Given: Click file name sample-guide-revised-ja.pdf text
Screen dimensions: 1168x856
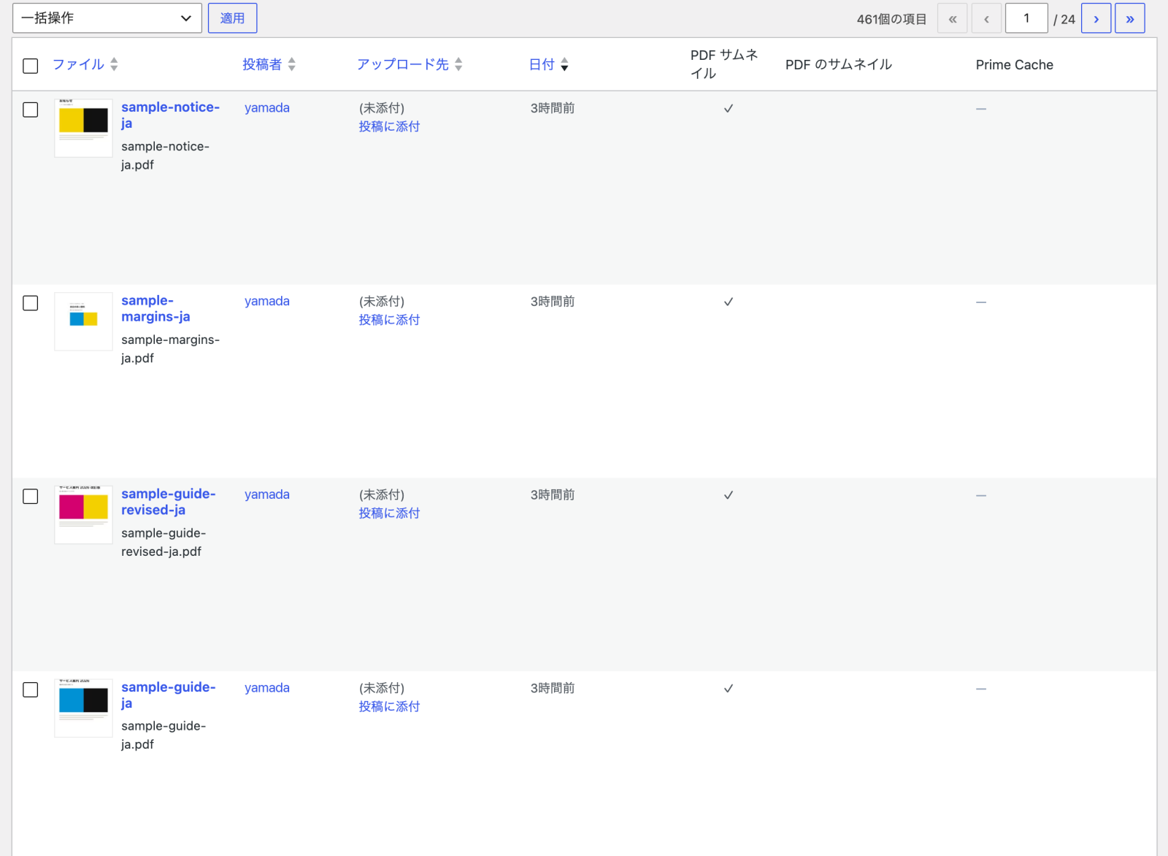Looking at the screenshot, I should (x=164, y=543).
